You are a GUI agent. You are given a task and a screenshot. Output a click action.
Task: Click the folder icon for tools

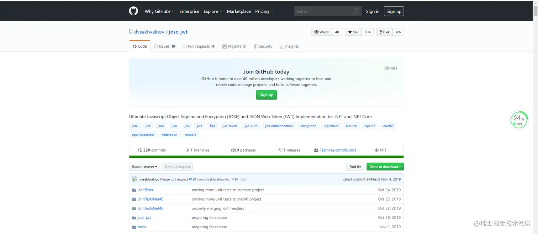134,227
